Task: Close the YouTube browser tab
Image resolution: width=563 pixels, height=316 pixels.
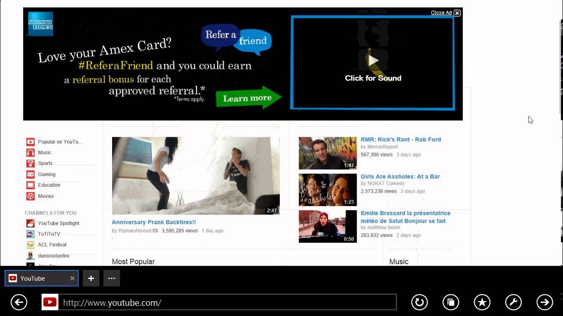Action: 72,278
